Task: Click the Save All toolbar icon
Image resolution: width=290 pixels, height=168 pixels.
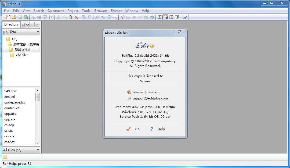Action: 26,17
